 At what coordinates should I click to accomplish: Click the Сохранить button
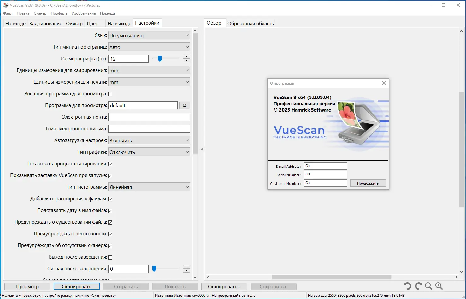coord(126,286)
